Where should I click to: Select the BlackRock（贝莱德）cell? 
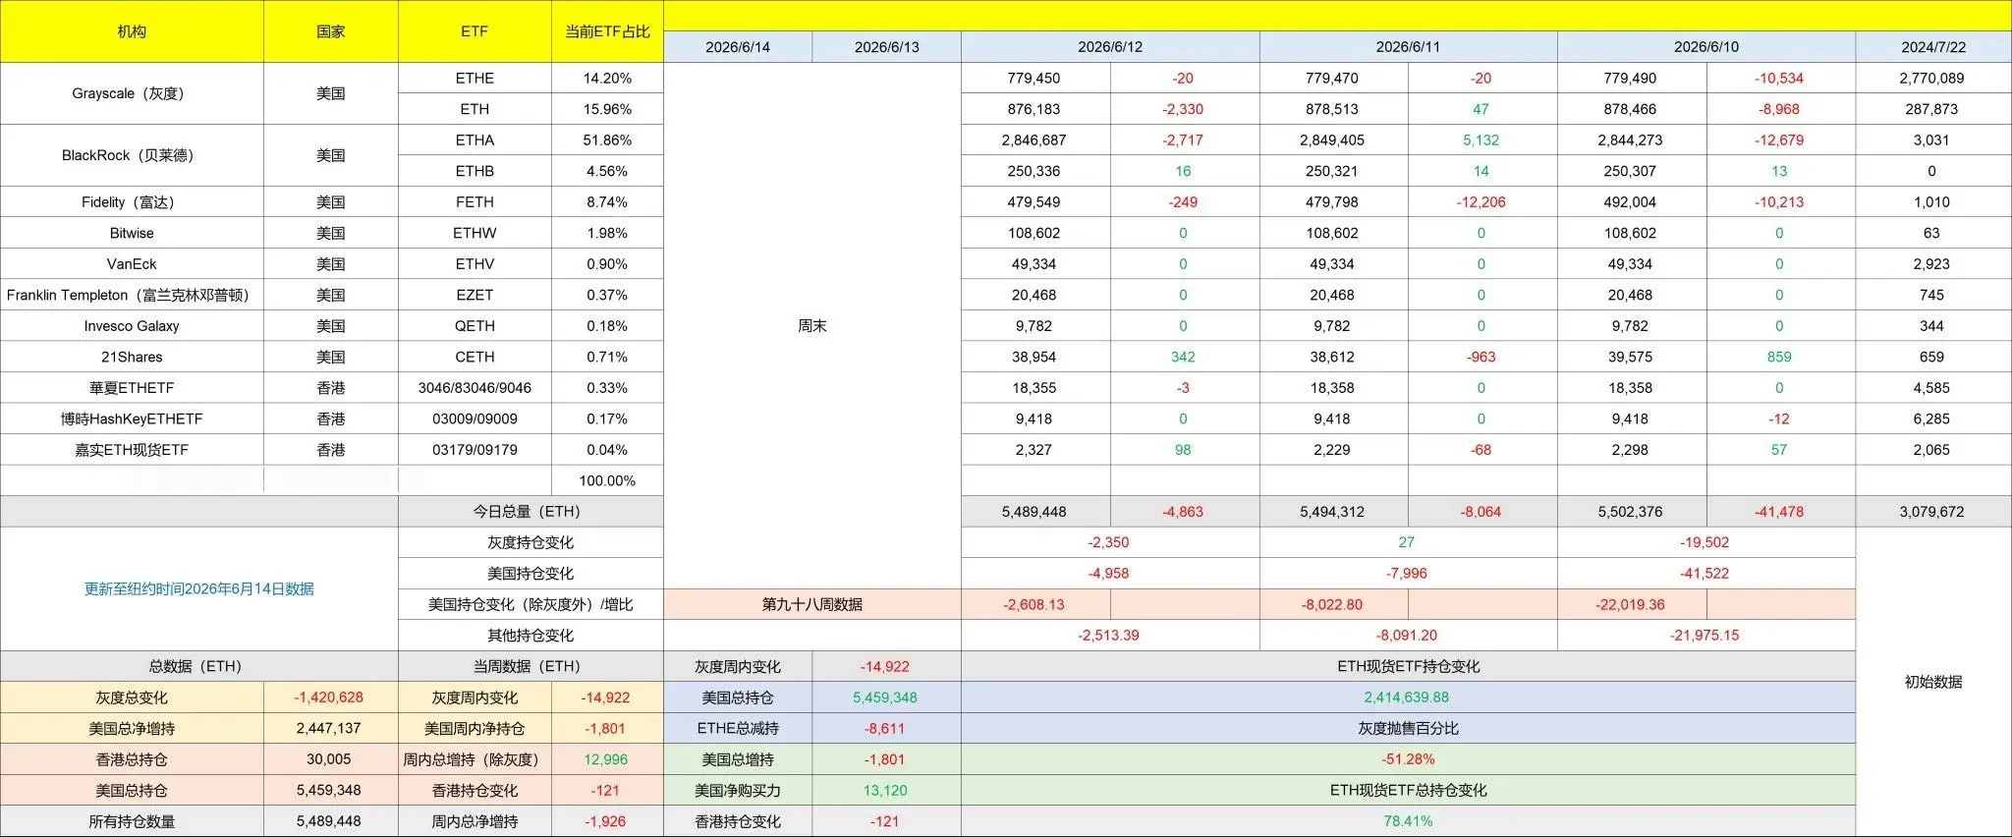(x=132, y=155)
